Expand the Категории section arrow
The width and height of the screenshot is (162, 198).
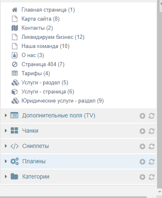point(6,177)
